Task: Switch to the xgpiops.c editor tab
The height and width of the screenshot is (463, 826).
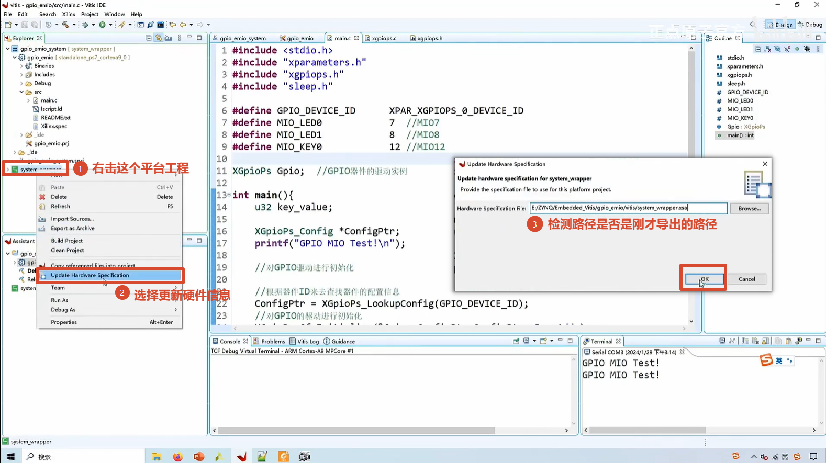Action: [x=384, y=38]
